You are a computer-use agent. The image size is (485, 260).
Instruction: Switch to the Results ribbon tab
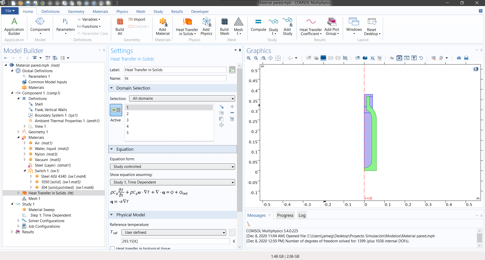[177, 12]
